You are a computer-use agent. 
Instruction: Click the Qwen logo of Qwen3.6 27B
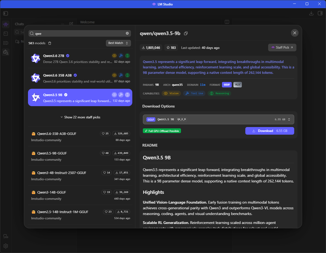[x=36, y=58]
